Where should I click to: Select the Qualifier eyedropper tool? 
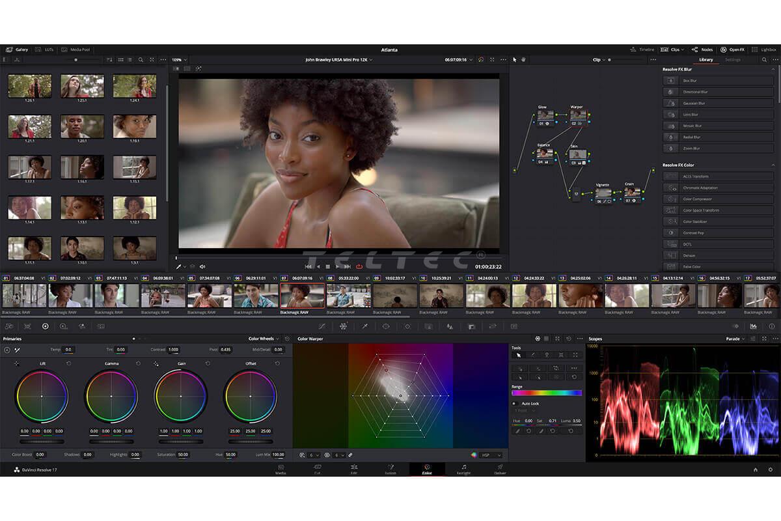(366, 327)
